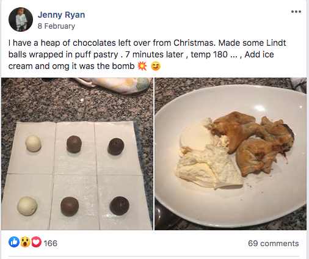The width and height of the screenshot is (309, 259).
Task: Click the explosion emoji in post text
Action: pyautogui.click(x=142, y=66)
